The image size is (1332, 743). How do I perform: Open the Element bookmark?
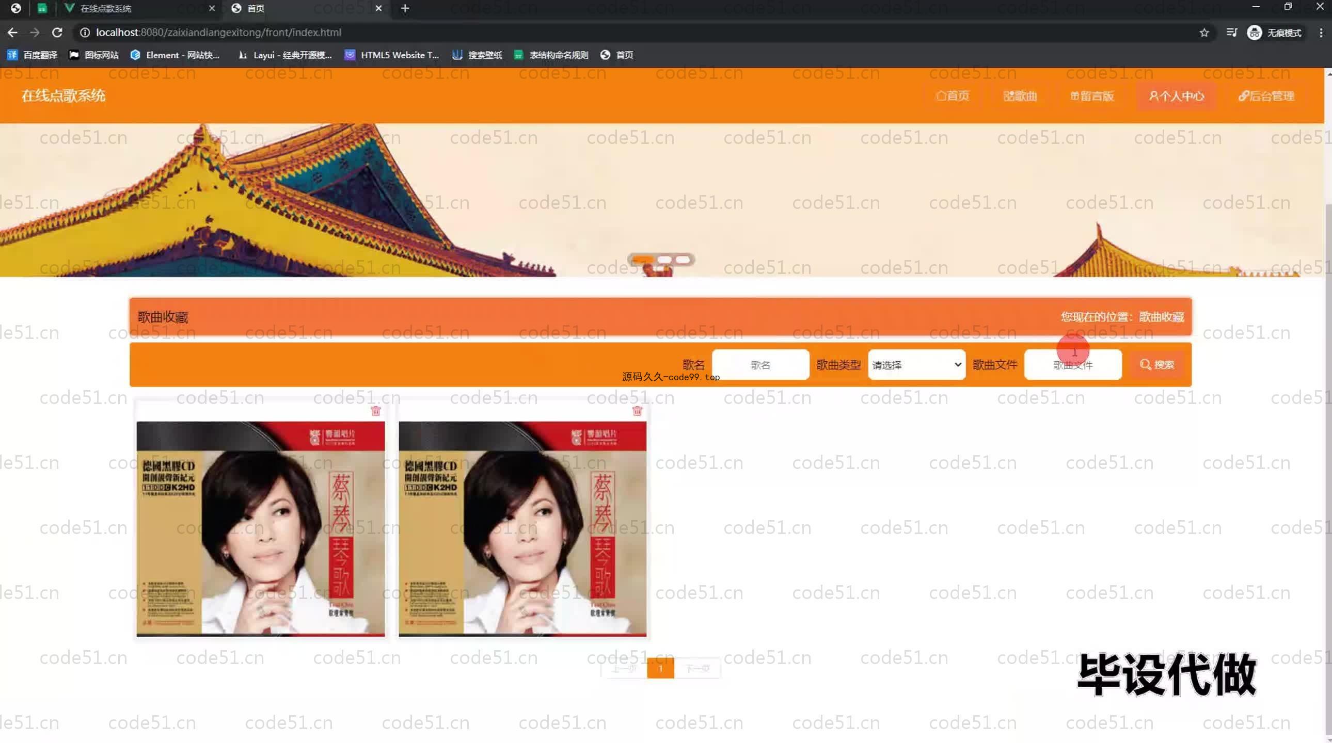coord(175,55)
